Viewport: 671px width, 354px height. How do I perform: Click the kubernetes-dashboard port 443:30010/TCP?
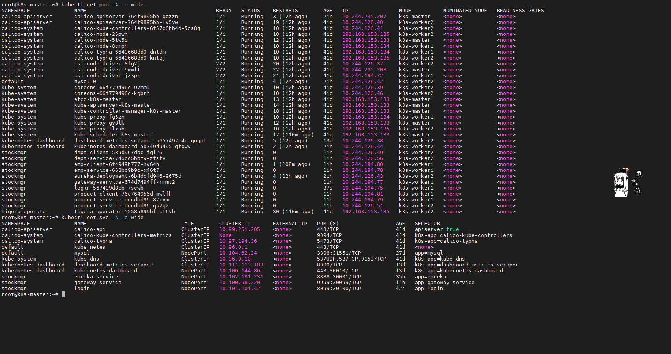pyautogui.click(x=337, y=271)
